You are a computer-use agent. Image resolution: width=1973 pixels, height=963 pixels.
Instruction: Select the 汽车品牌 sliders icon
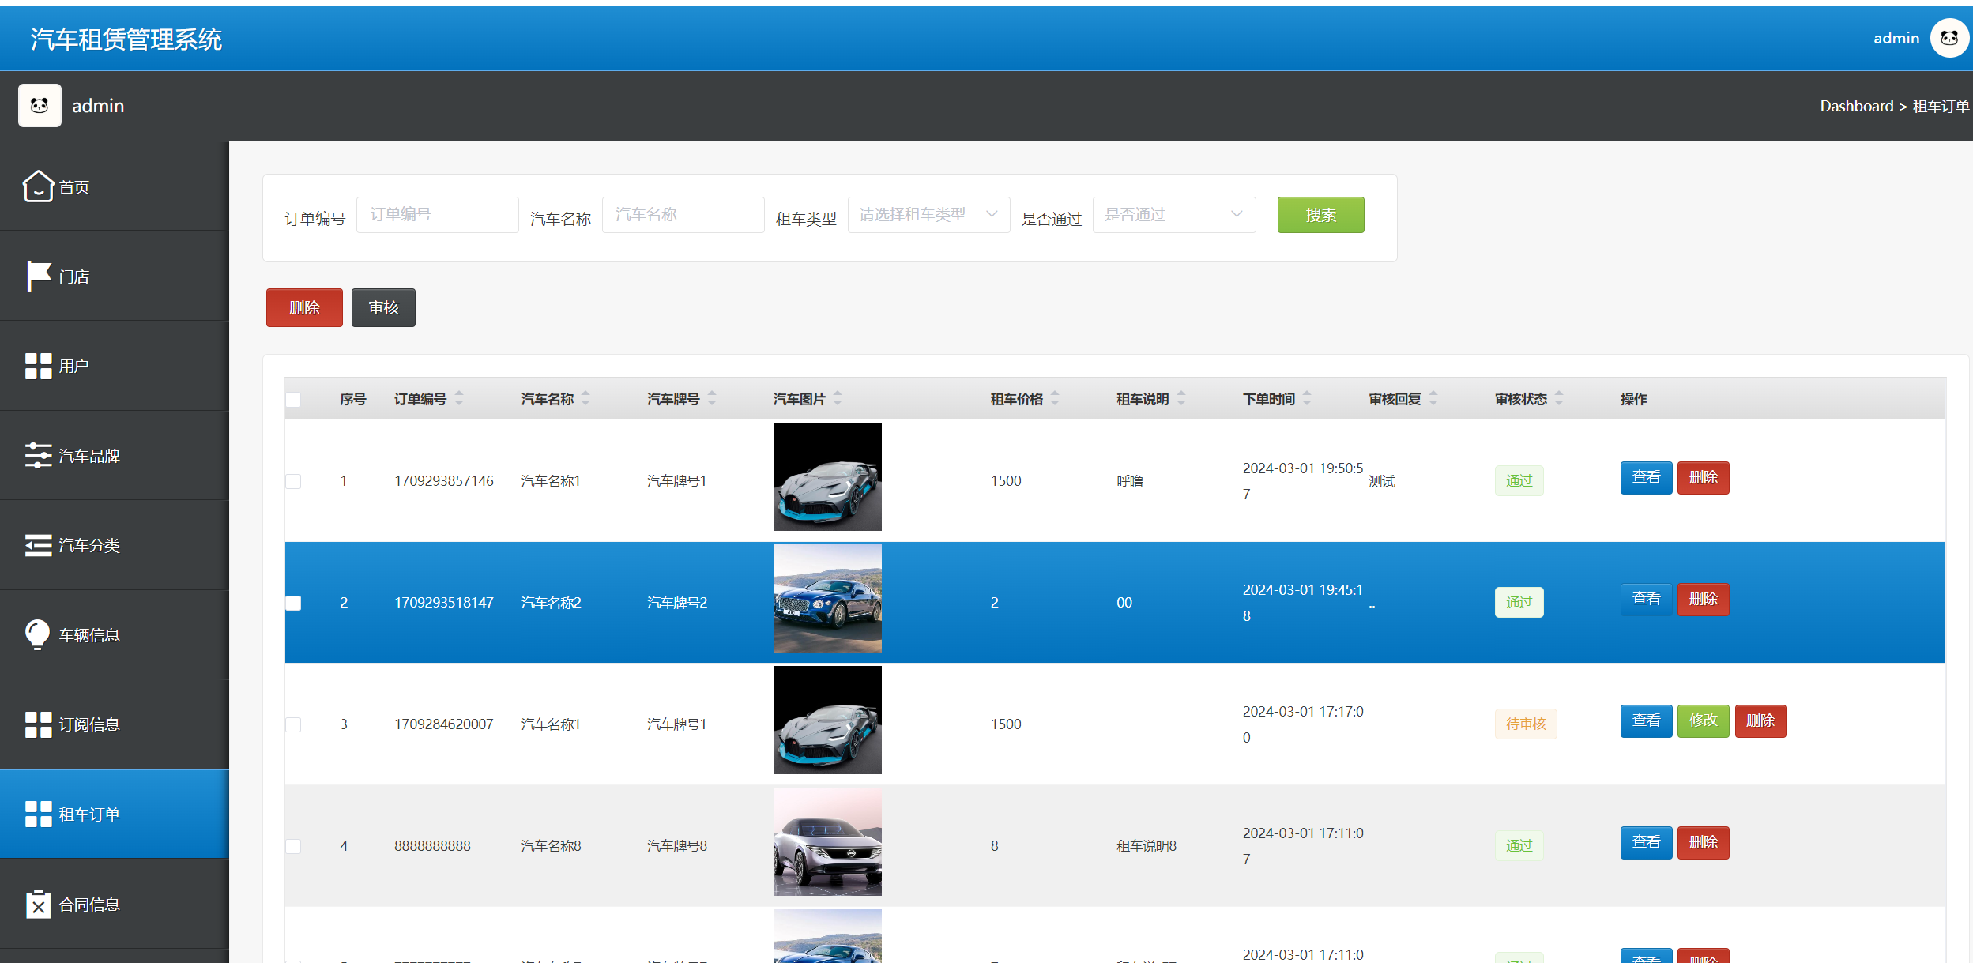click(x=38, y=455)
